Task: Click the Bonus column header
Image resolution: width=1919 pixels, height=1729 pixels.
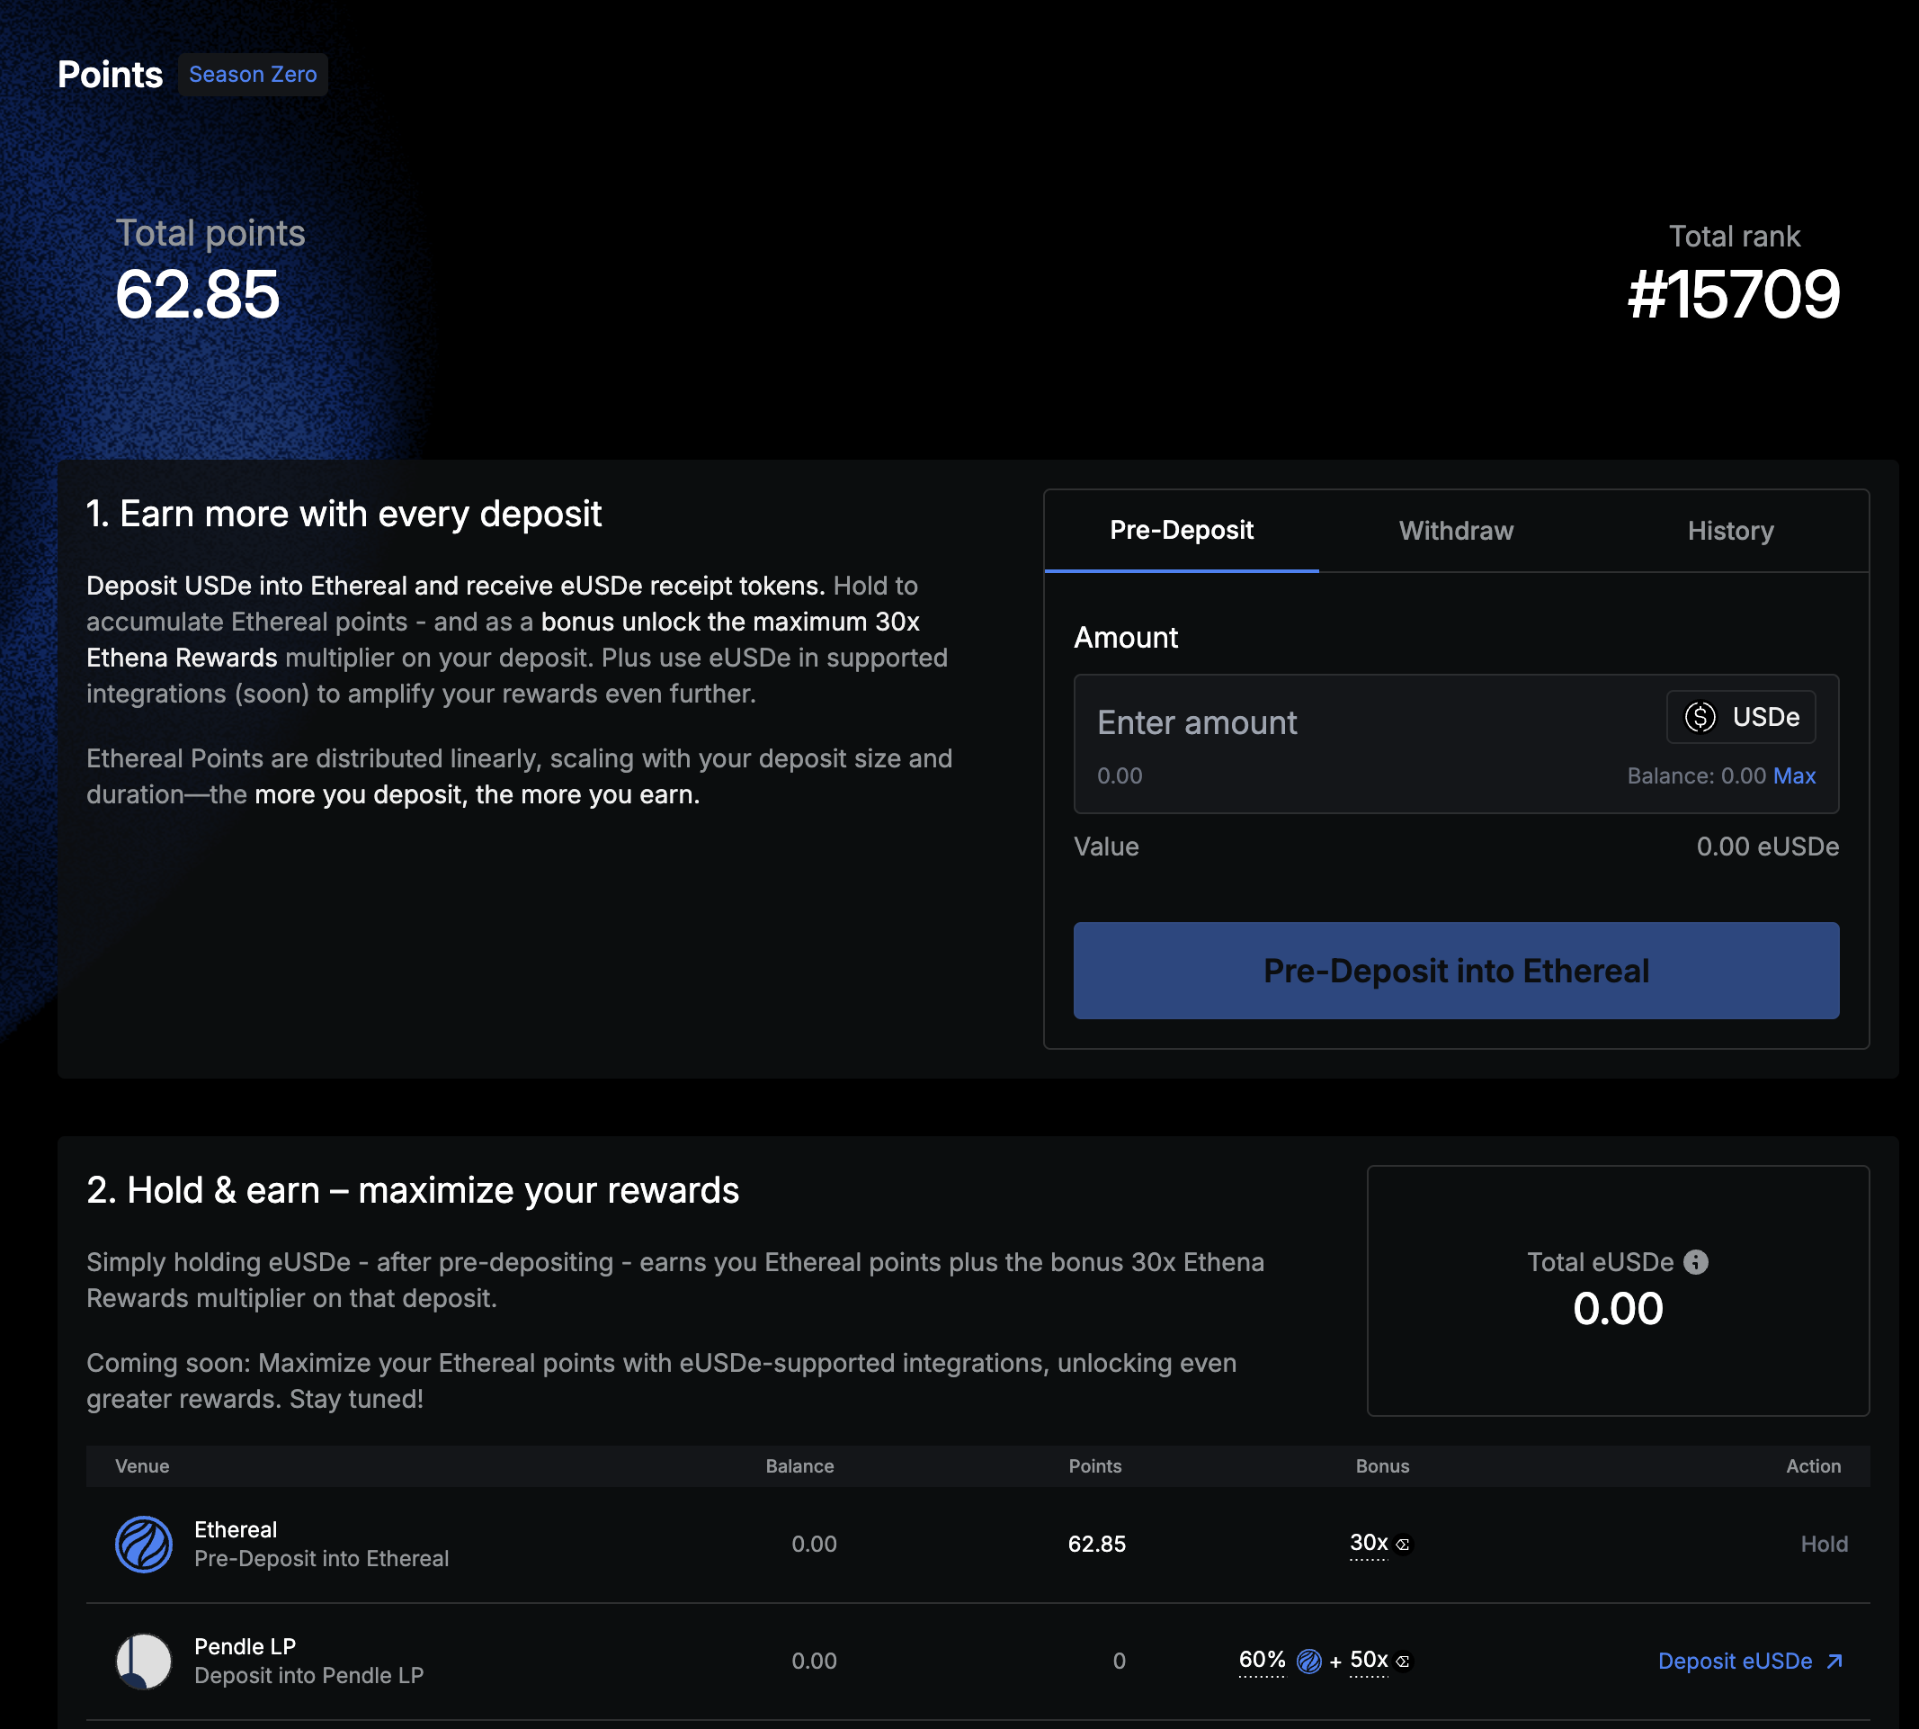Action: click(x=1381, y=1465)
